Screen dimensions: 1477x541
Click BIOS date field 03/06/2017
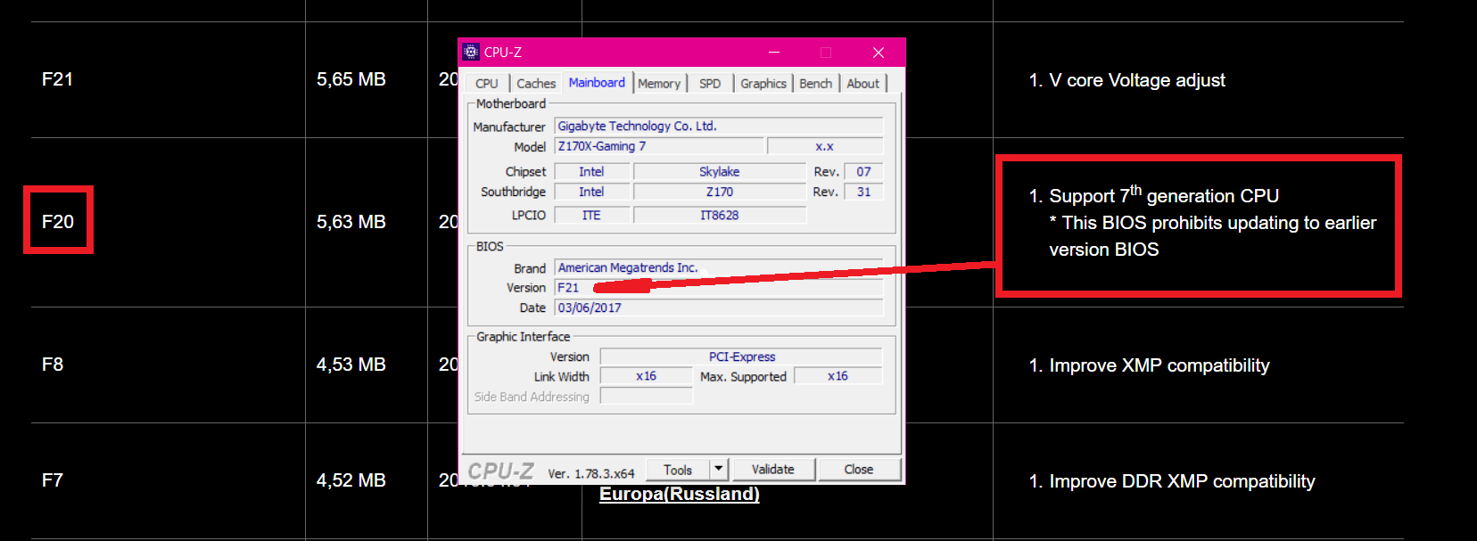point(719,307)
